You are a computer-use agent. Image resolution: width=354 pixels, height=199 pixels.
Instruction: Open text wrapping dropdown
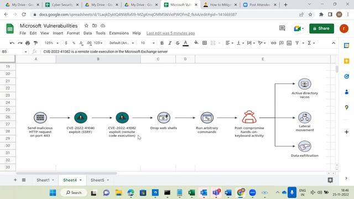251,43
